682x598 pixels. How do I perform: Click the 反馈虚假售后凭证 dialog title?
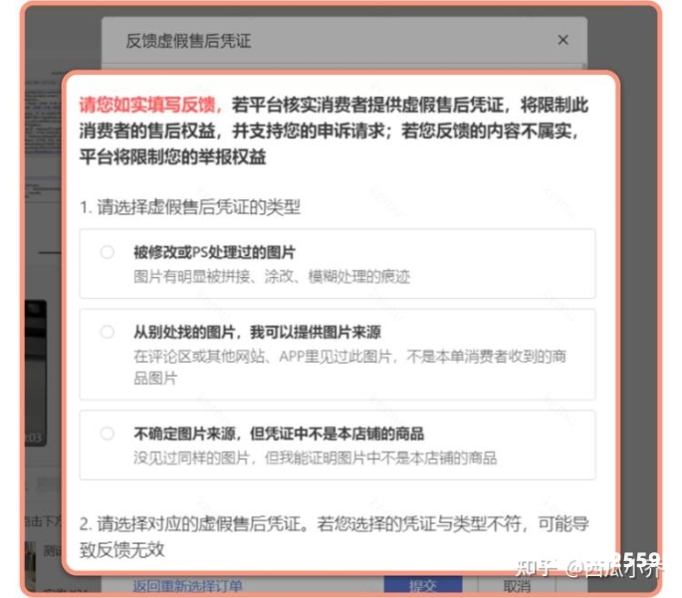(x=188, y=41)
